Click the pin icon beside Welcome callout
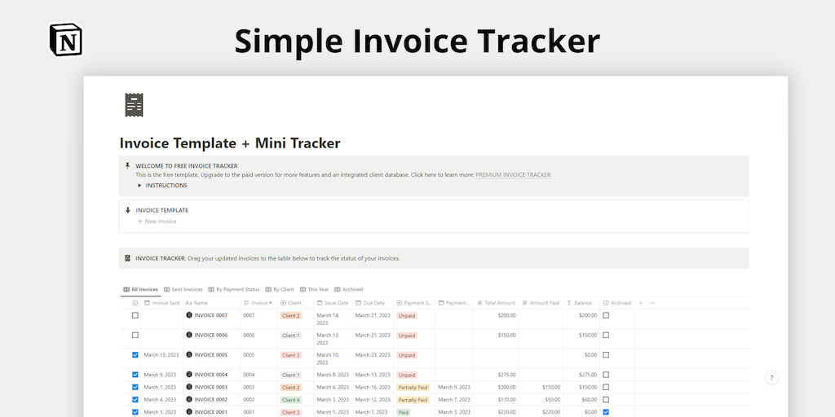 pyautogui.click(x=127, y=166)
